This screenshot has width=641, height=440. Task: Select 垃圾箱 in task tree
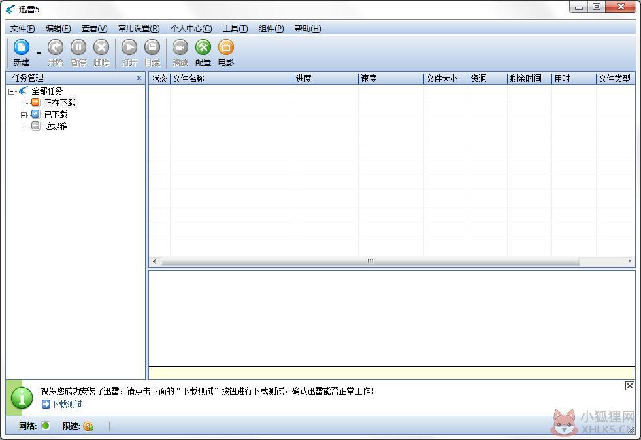56,126
